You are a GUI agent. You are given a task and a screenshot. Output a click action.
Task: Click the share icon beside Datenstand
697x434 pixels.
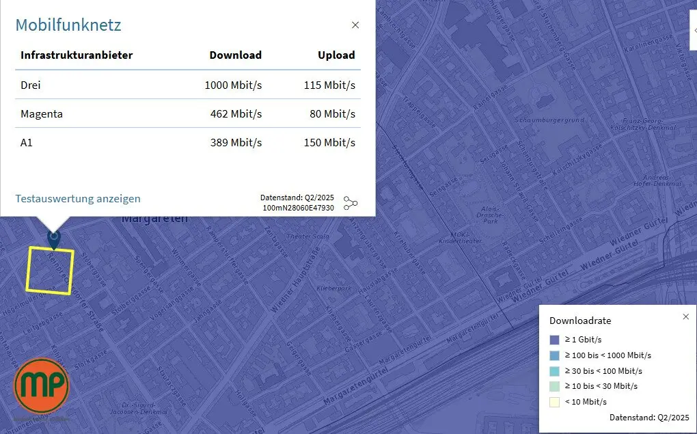tap(351, 204)
